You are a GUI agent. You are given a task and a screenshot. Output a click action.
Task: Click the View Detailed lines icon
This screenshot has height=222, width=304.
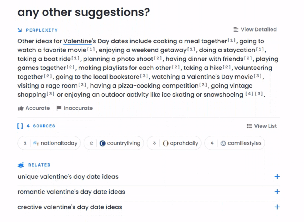click(236, 30)
